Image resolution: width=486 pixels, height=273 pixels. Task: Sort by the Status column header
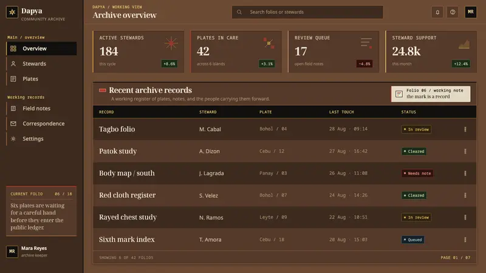pos(408,112)
